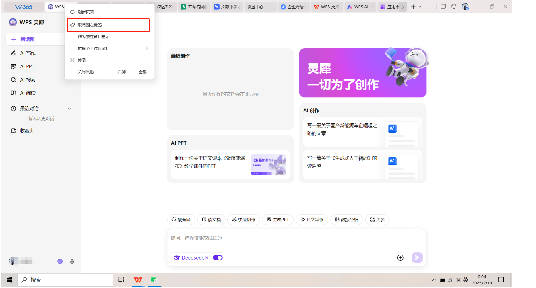Open a new tab with plus icon
This screenshot has width=536, height=288.
413,7
